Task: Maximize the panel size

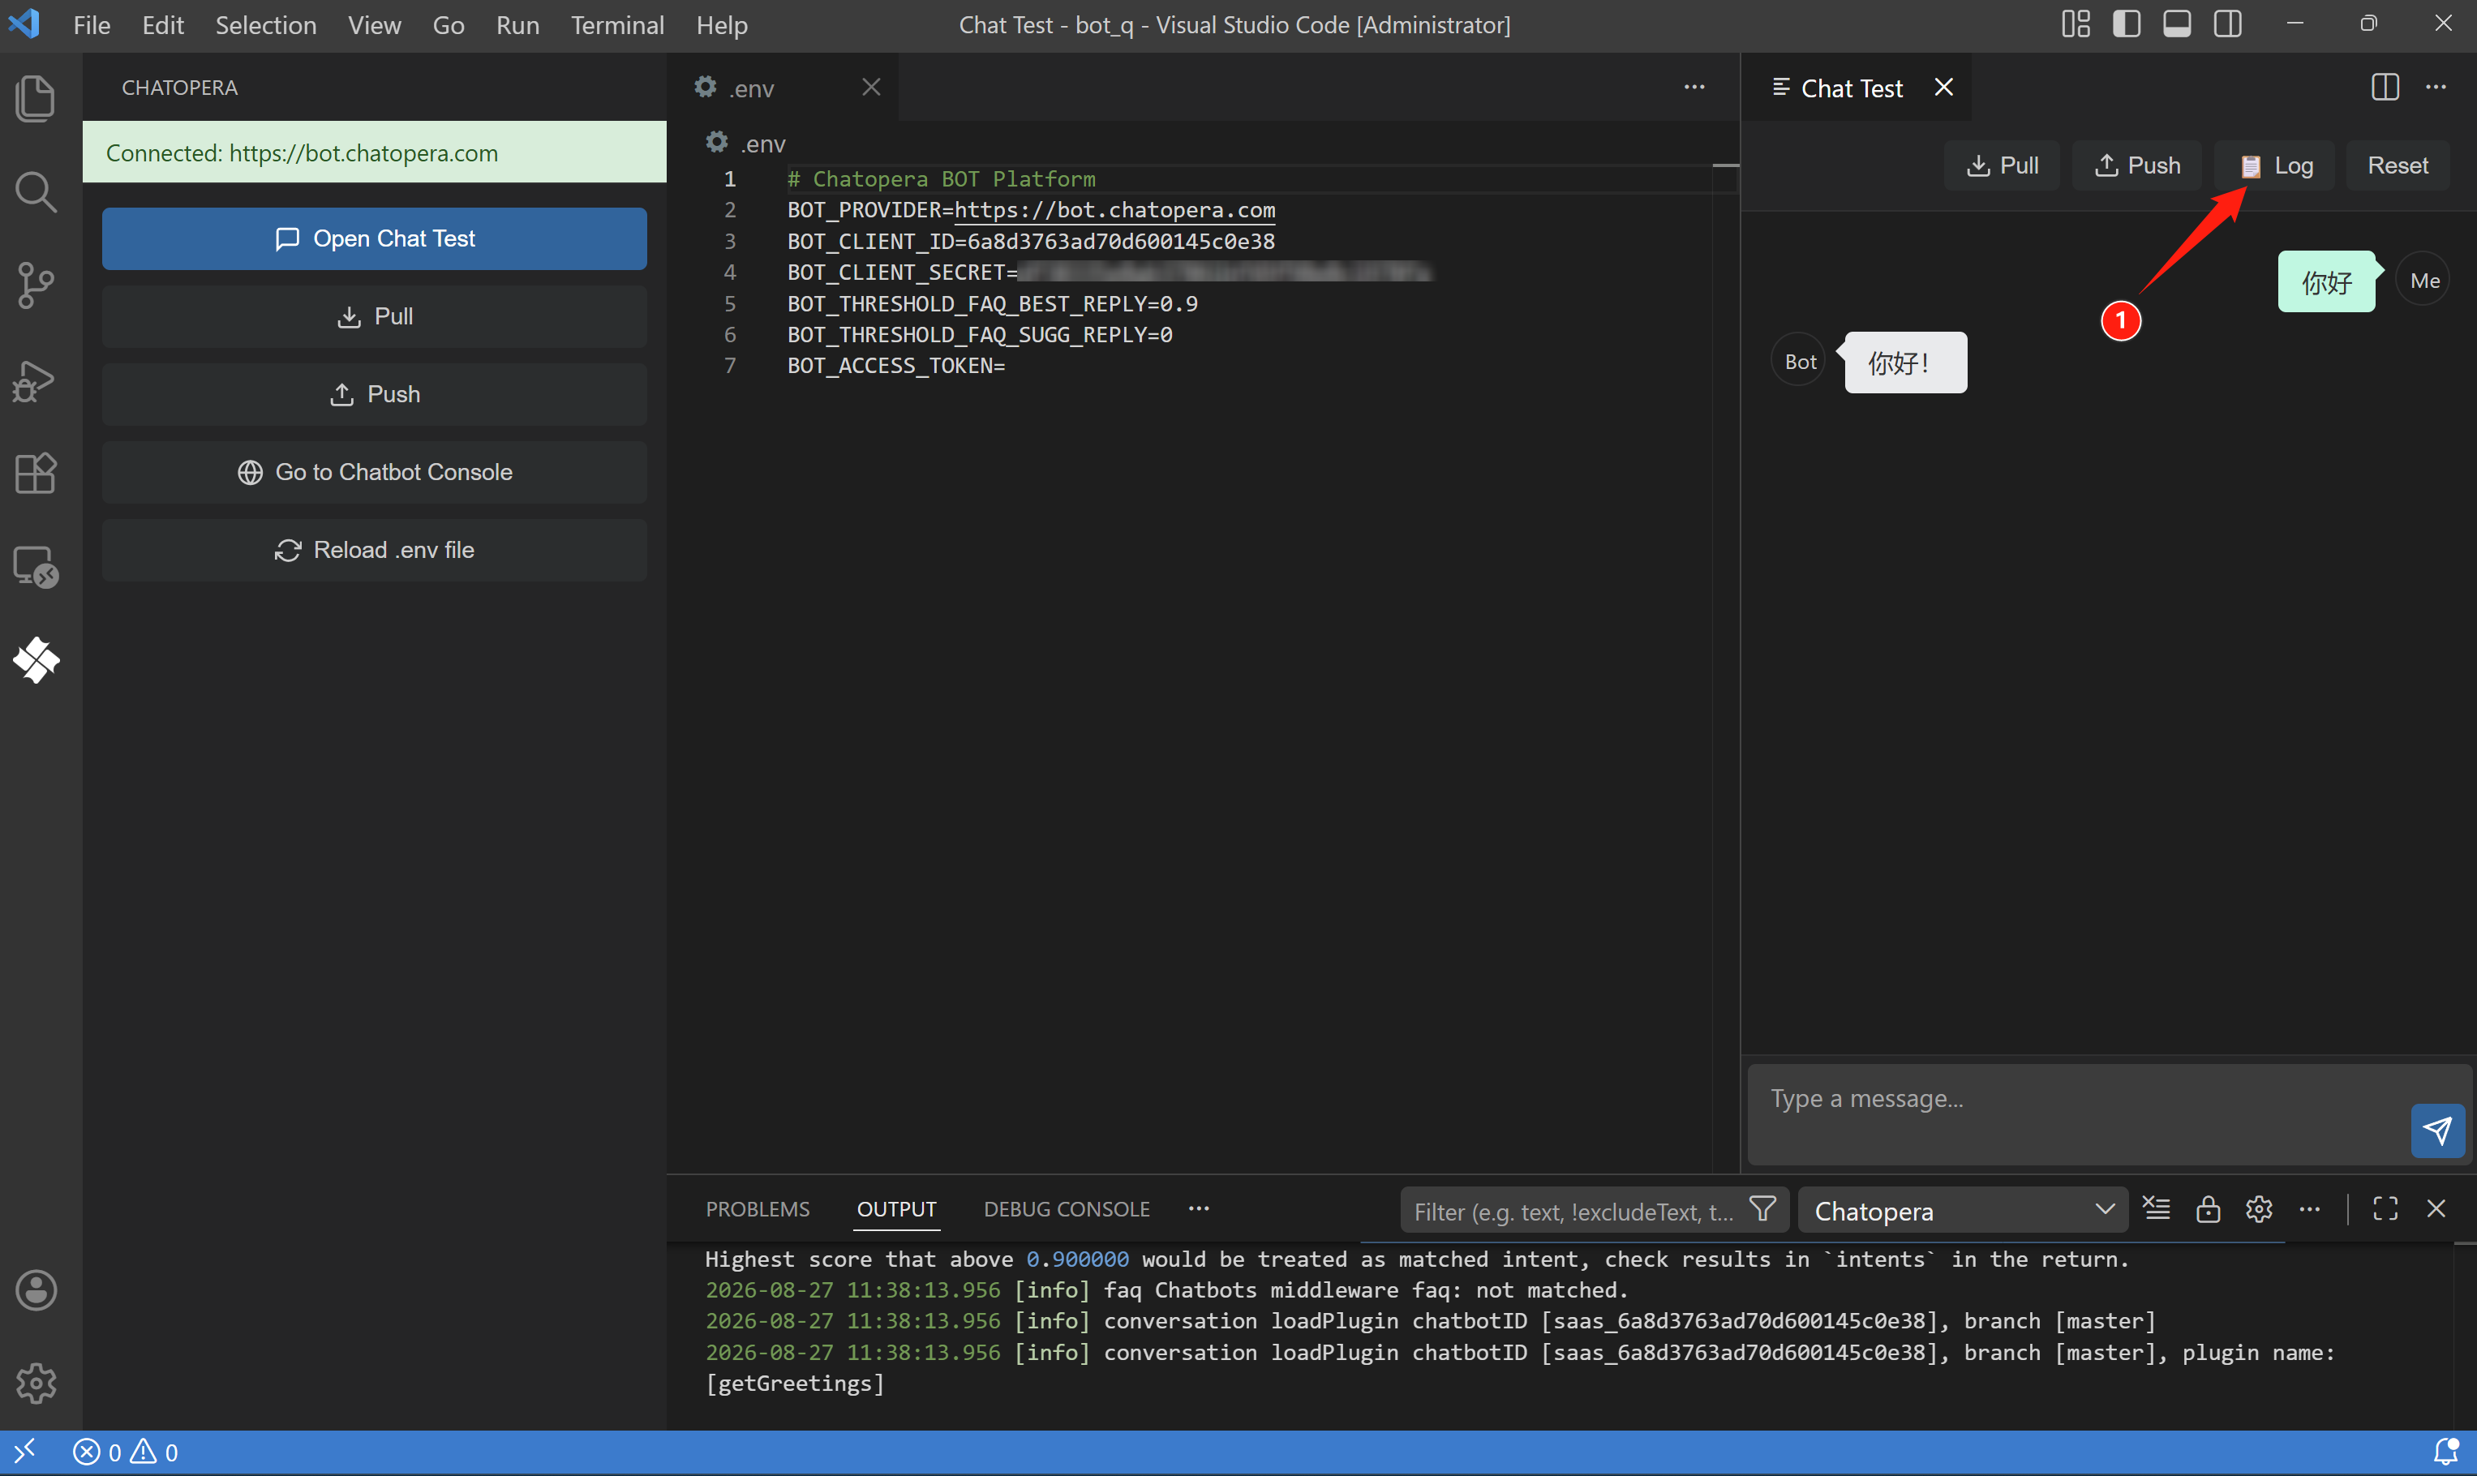Action: pos(2385,1208)
